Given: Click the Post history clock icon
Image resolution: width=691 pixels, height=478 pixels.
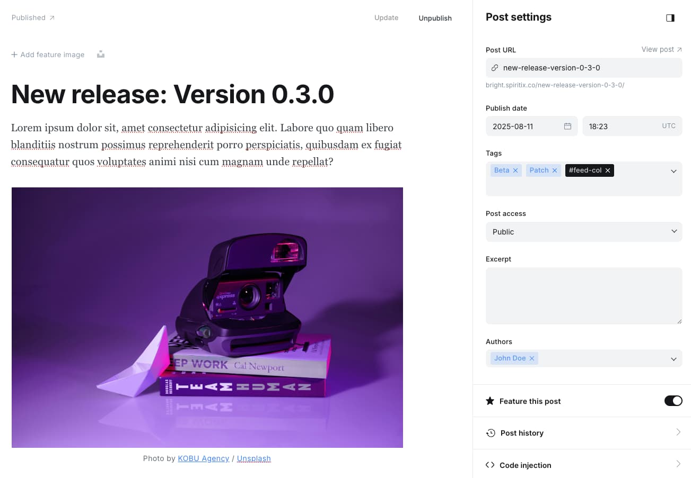Looking at the screenshot, I should coord(491,433).
